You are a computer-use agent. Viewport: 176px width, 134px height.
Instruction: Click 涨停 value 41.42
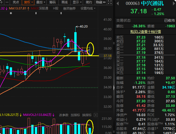click(x=141, y=106)
